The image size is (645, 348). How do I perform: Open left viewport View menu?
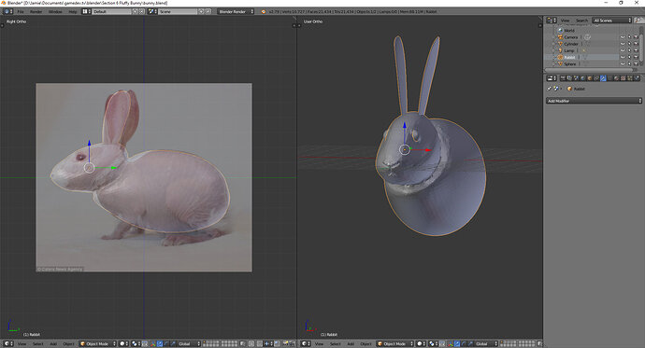[x=21, y=344]
